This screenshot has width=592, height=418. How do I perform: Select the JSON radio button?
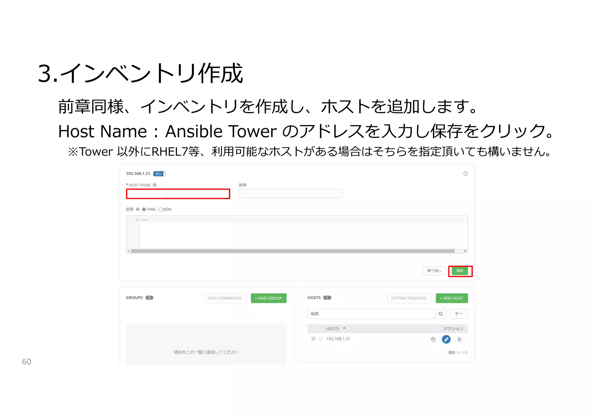tap(160, 210)
